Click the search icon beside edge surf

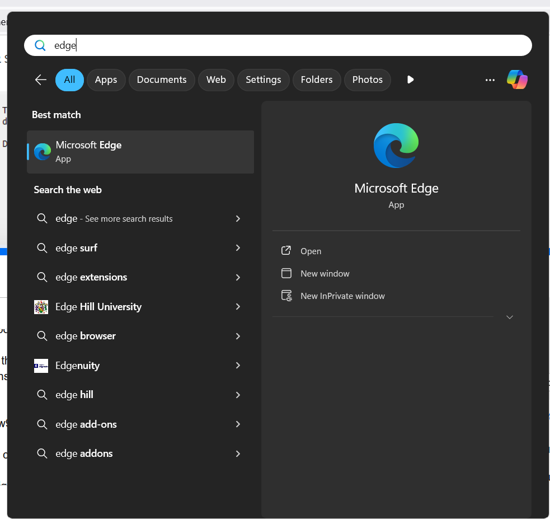pos(42,248)
